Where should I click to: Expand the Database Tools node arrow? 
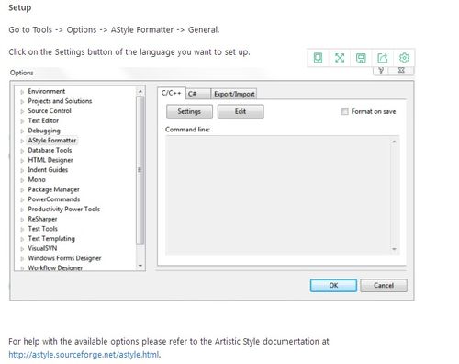[22, 151]
